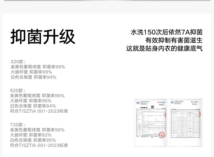
Task: Click certification marks atop left report
Action: [x=162, y=102]
